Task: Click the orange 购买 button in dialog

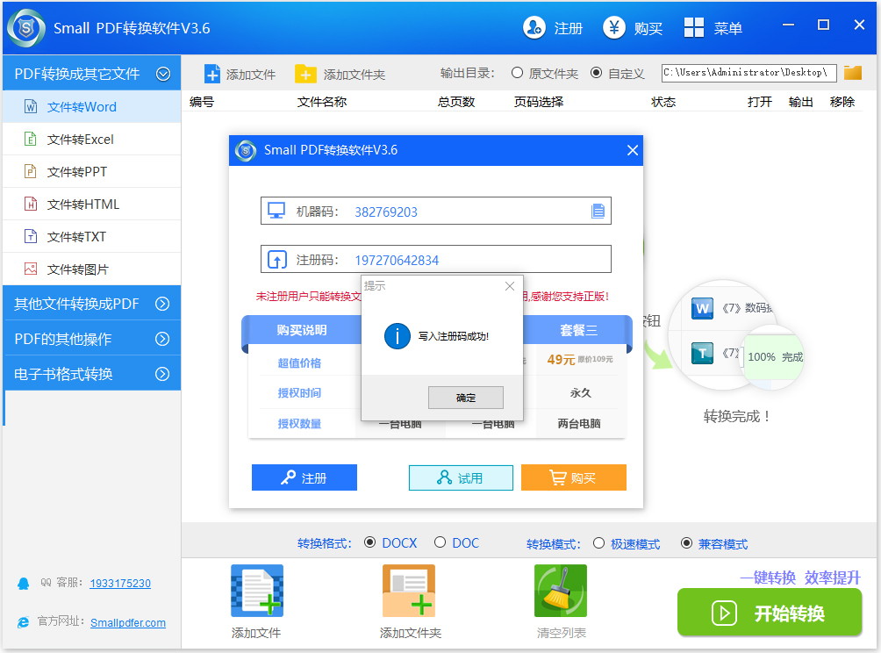Action: point(574,477)
